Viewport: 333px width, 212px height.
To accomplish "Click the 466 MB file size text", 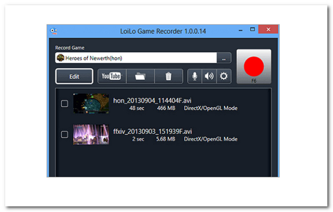I will pos(166,108).
